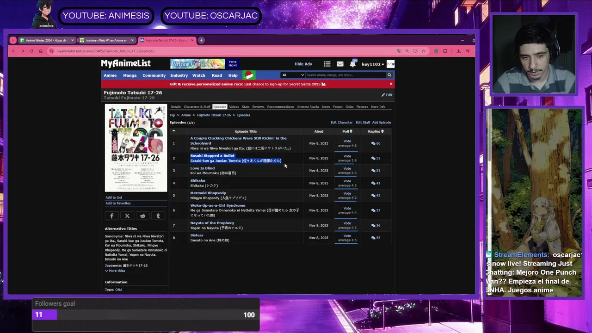Click the Followers goal progress bar
Viewport: 592px width, 333px height.
tap(146, 315)
